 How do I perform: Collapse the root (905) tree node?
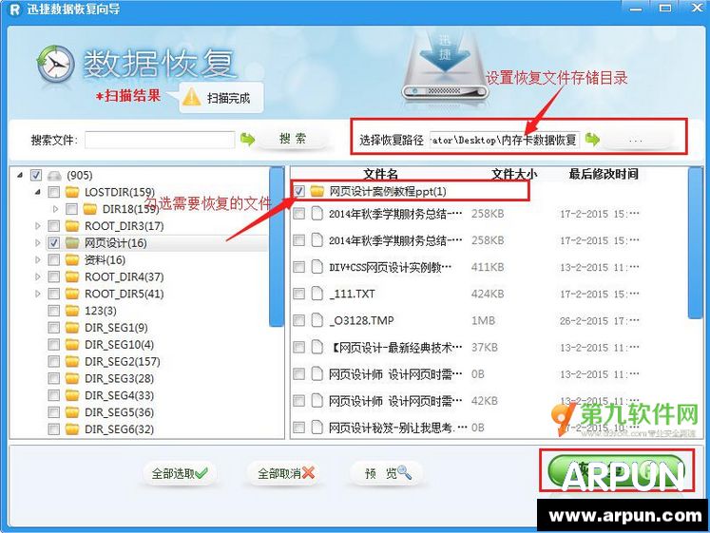[20, 175]
